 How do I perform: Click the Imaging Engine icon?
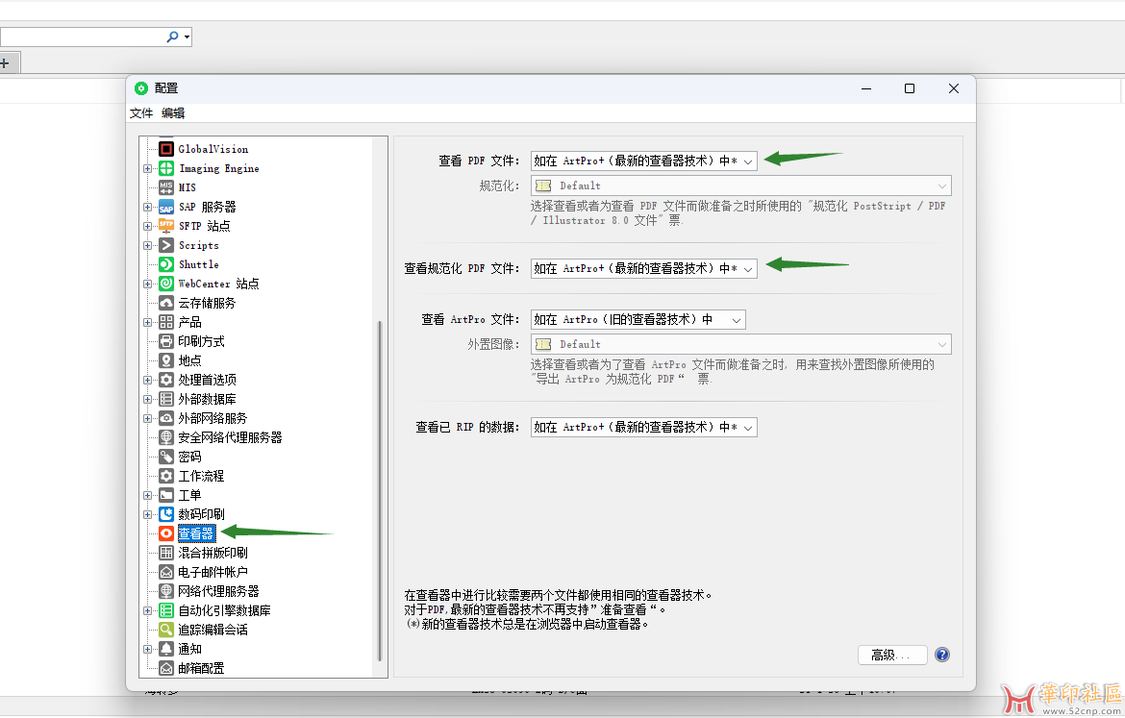[166, 168]
